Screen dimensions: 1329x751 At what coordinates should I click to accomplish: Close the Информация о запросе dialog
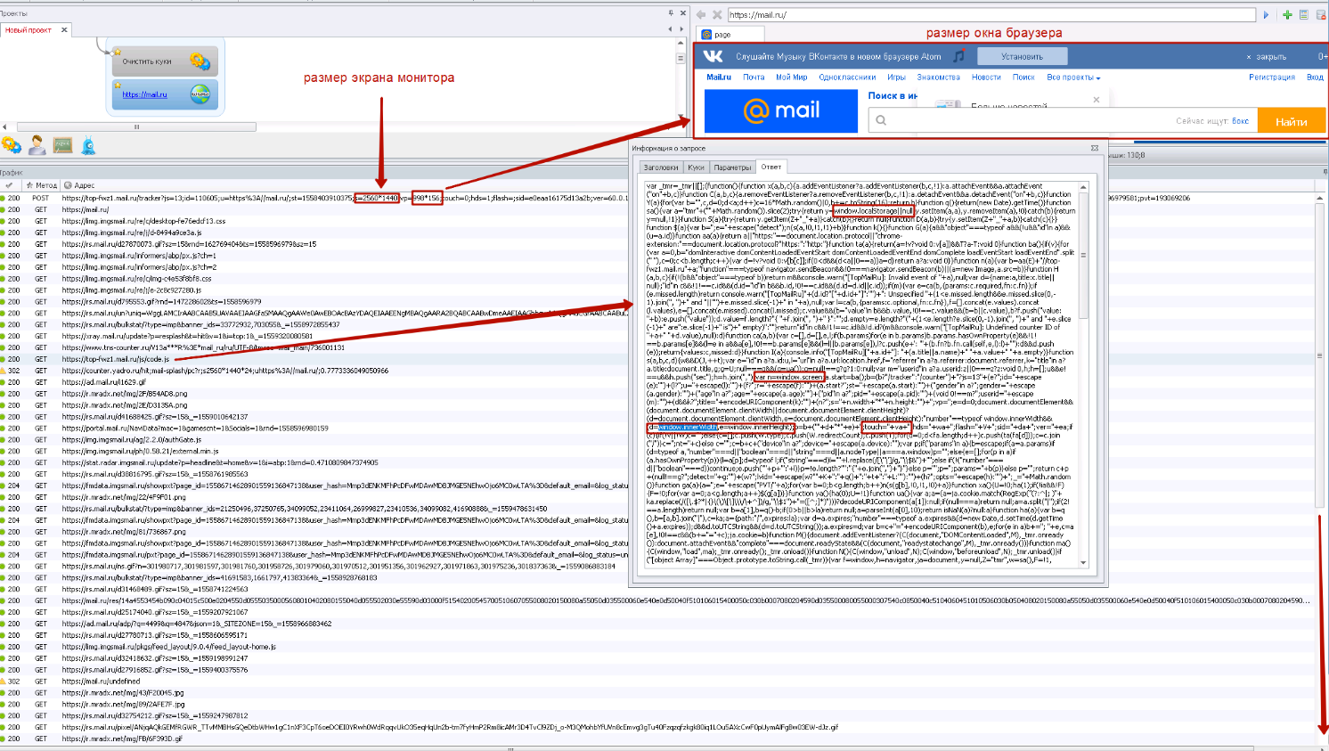pos(1095,148)
